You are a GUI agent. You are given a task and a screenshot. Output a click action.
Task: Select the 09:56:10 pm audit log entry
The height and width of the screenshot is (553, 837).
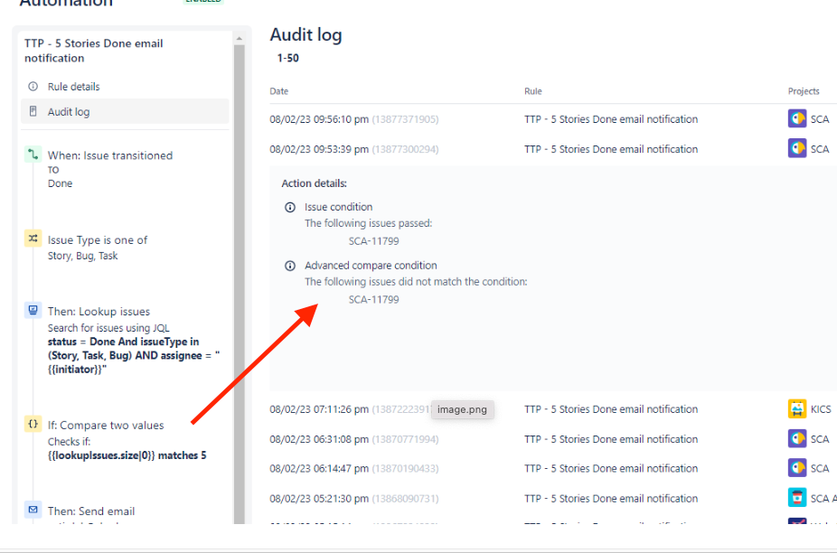pos(553,119)
